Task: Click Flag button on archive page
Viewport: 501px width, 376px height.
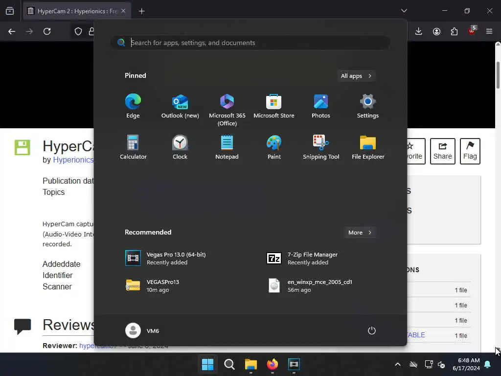Action: pos(470,151)
